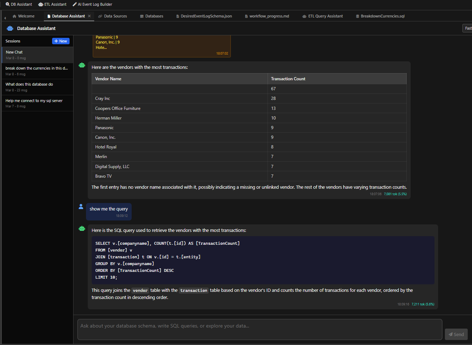Click bot avatar next to vendors answer

[82, 65]
